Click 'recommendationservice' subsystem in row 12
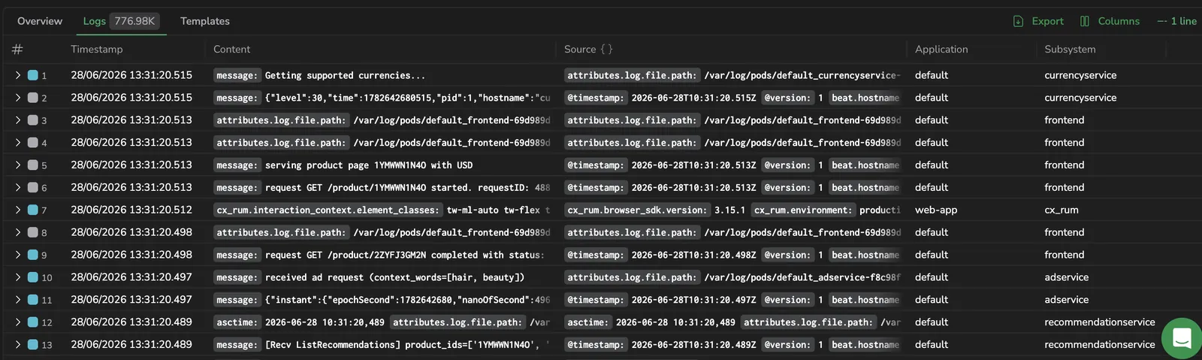Image resolution: width=1202 pixels, height=360 pixels. (x=1100, y=322)
